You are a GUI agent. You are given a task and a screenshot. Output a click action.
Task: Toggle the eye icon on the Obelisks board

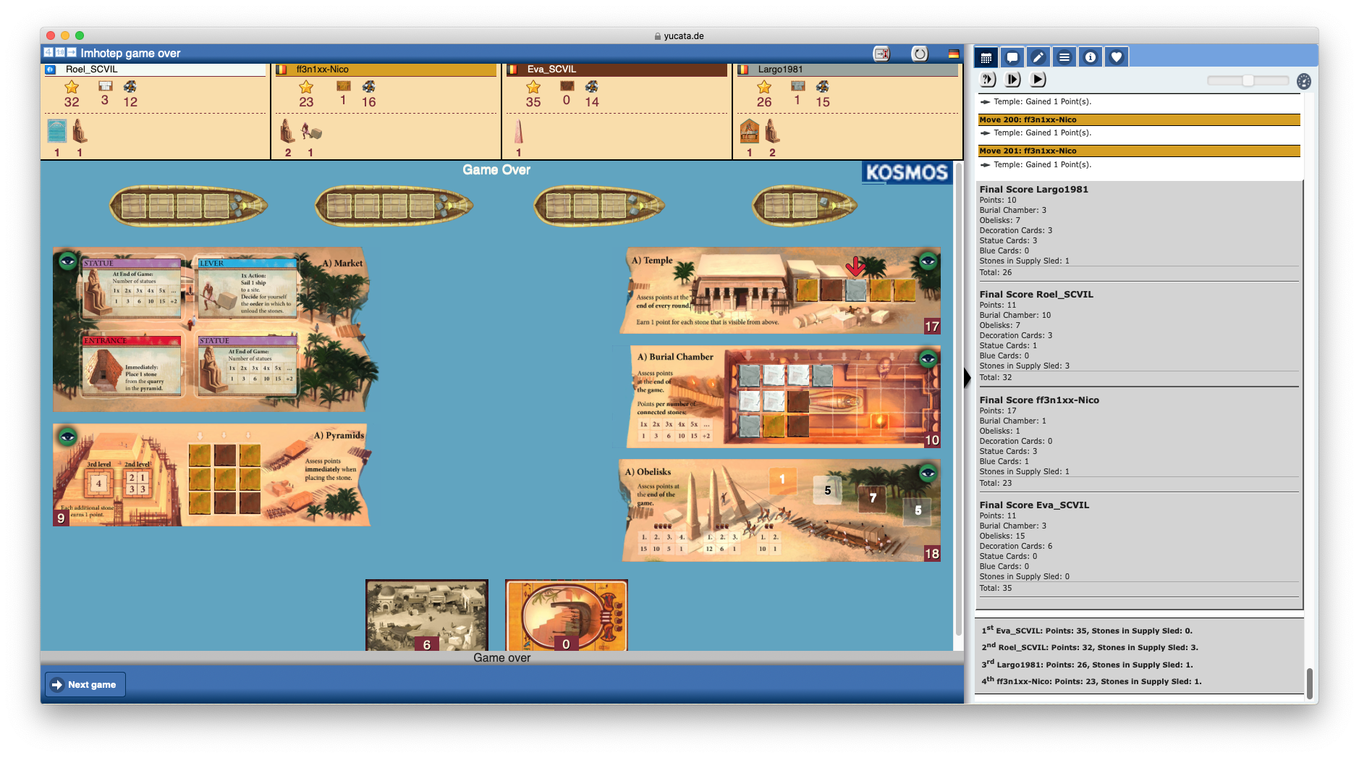pos(928,473)
